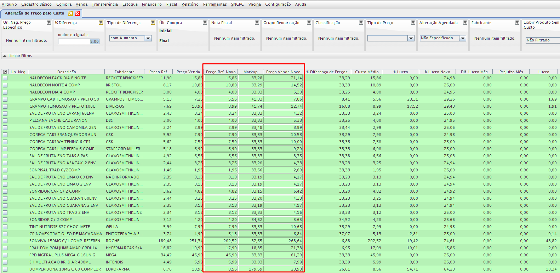This screenshot has height=273, width=560.
Task: Sort by the Custo Médio column header
Action: [367, 72]
